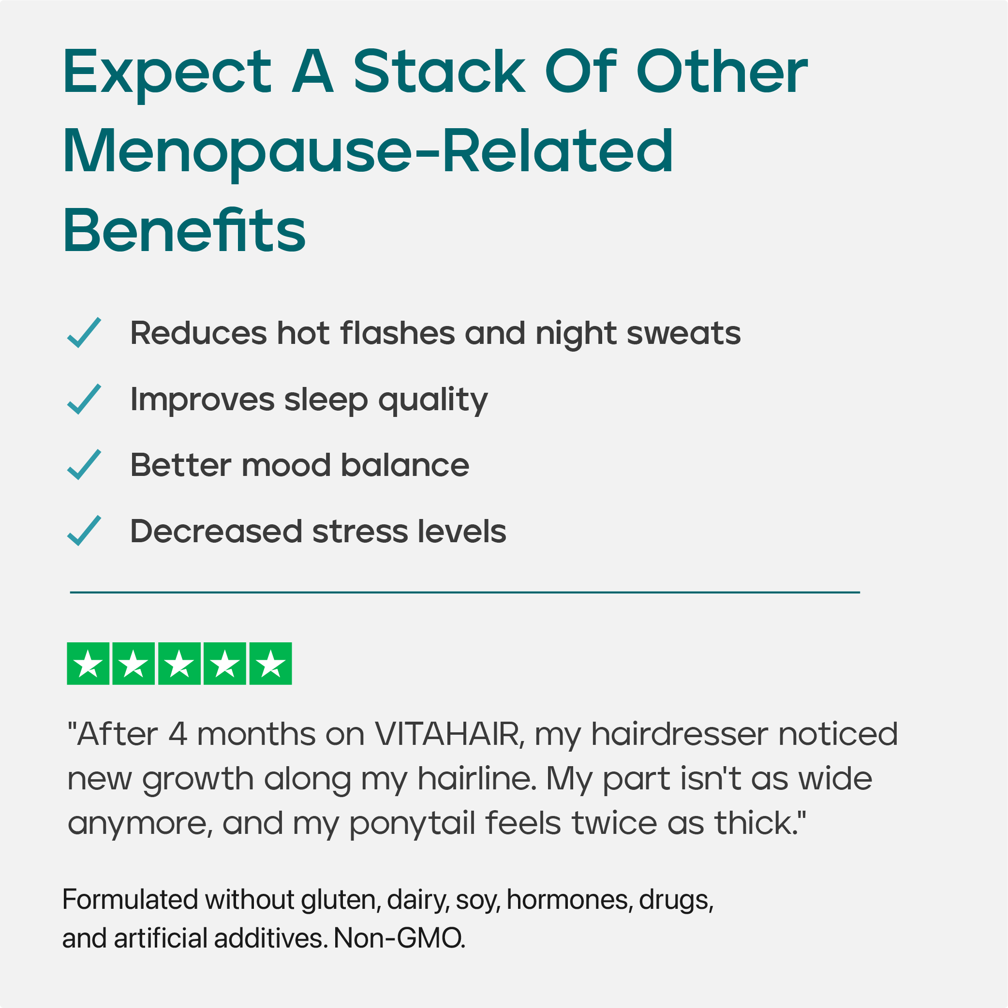Image resolution: width=1008 pixels, height=1008 pixels.
Task: Click the checkmark next to Decreased stress levels
Action: [x=84, y=531]
